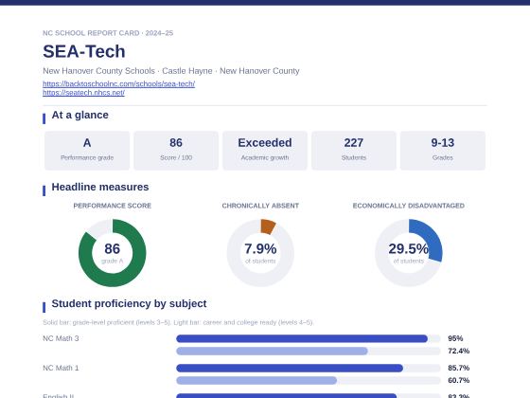Click the NC Math 1 row label
Viewport: 530px width, 398px height.
[x=61, y=368]
